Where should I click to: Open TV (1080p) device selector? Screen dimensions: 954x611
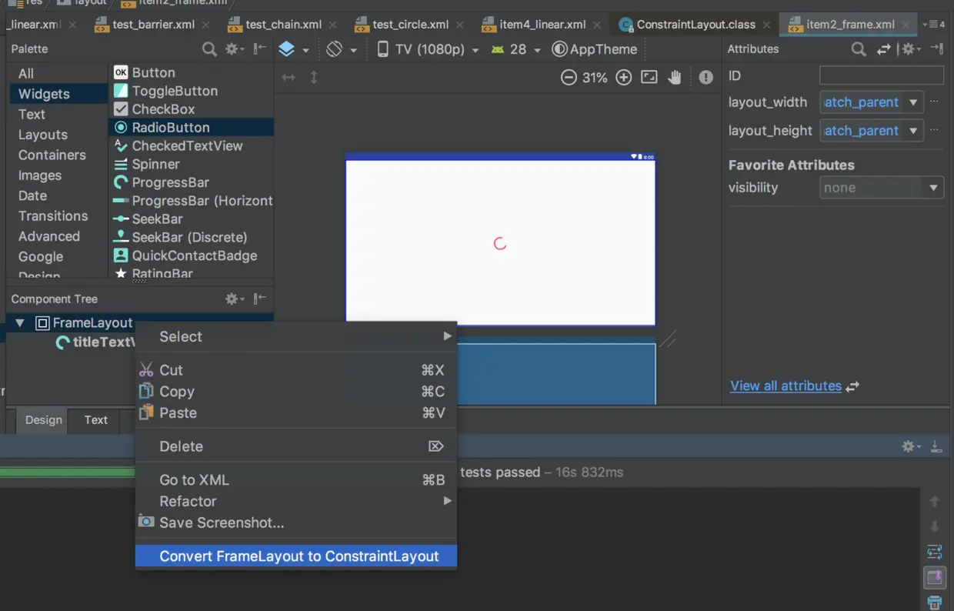(x=428, y=49)
